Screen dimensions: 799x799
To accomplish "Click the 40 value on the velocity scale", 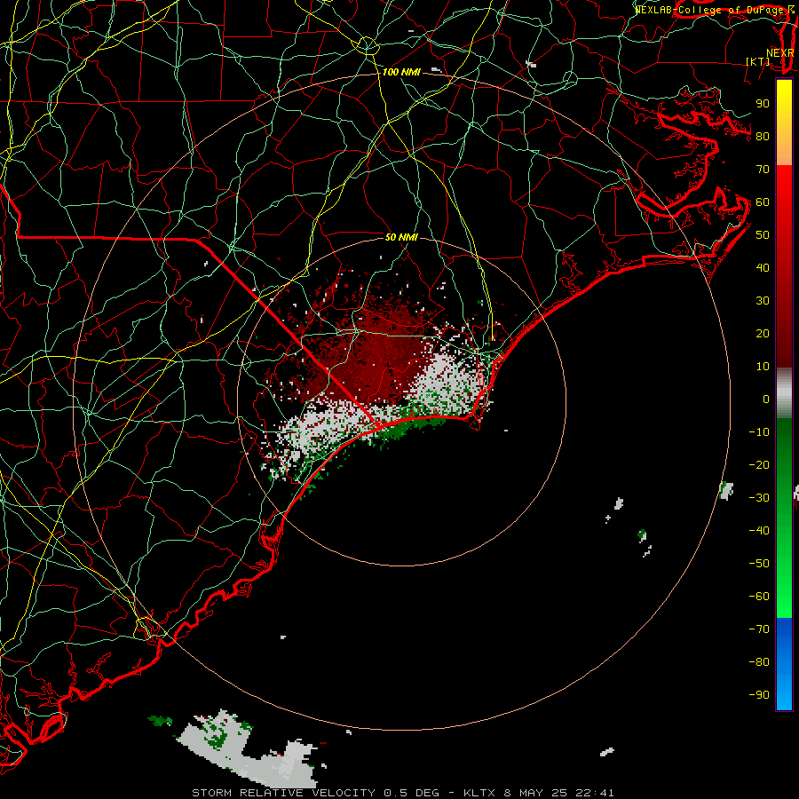I will click(x=763, y=267).
